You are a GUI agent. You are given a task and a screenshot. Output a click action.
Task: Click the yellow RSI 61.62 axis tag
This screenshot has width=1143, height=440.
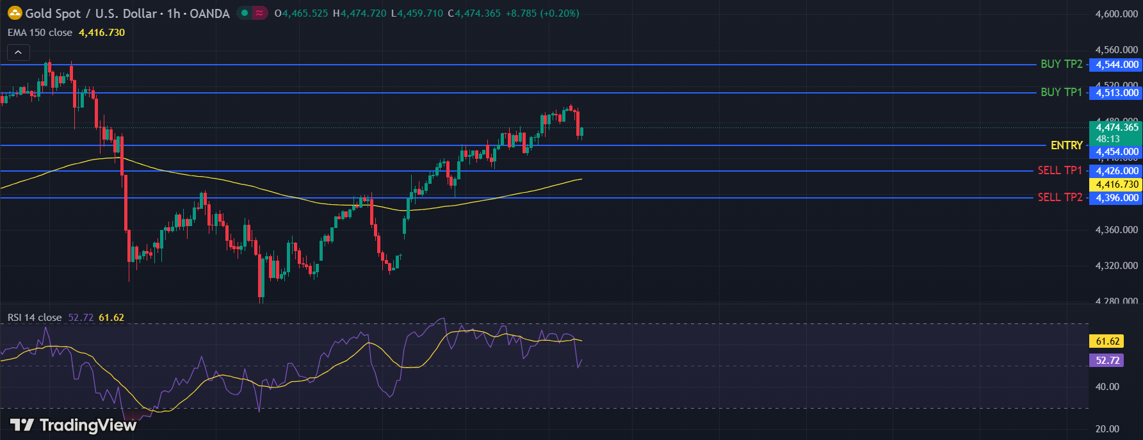coord(1107,341)
